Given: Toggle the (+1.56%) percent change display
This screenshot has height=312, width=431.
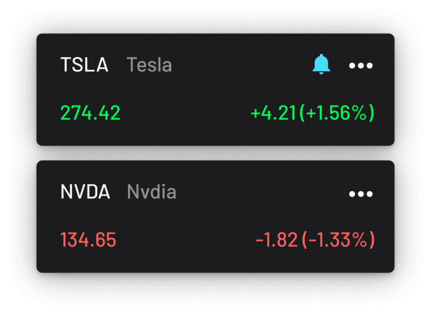Looking at the screenshot, I should [337, 113].
